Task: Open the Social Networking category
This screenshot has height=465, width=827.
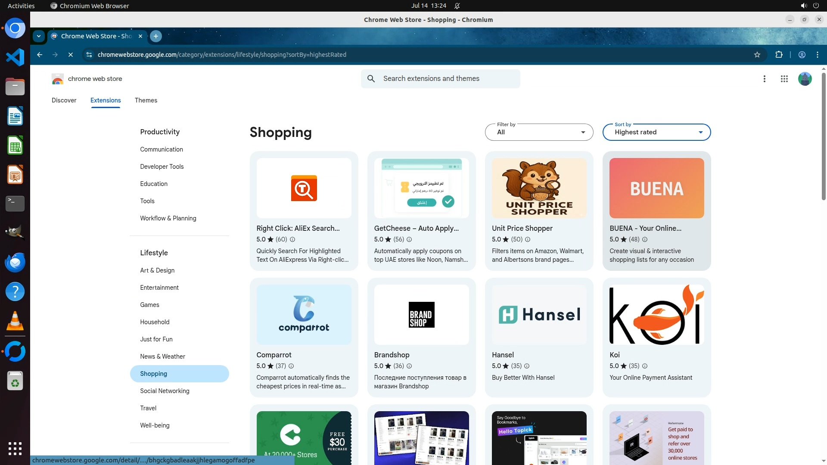Action: (x=165, y=391)
